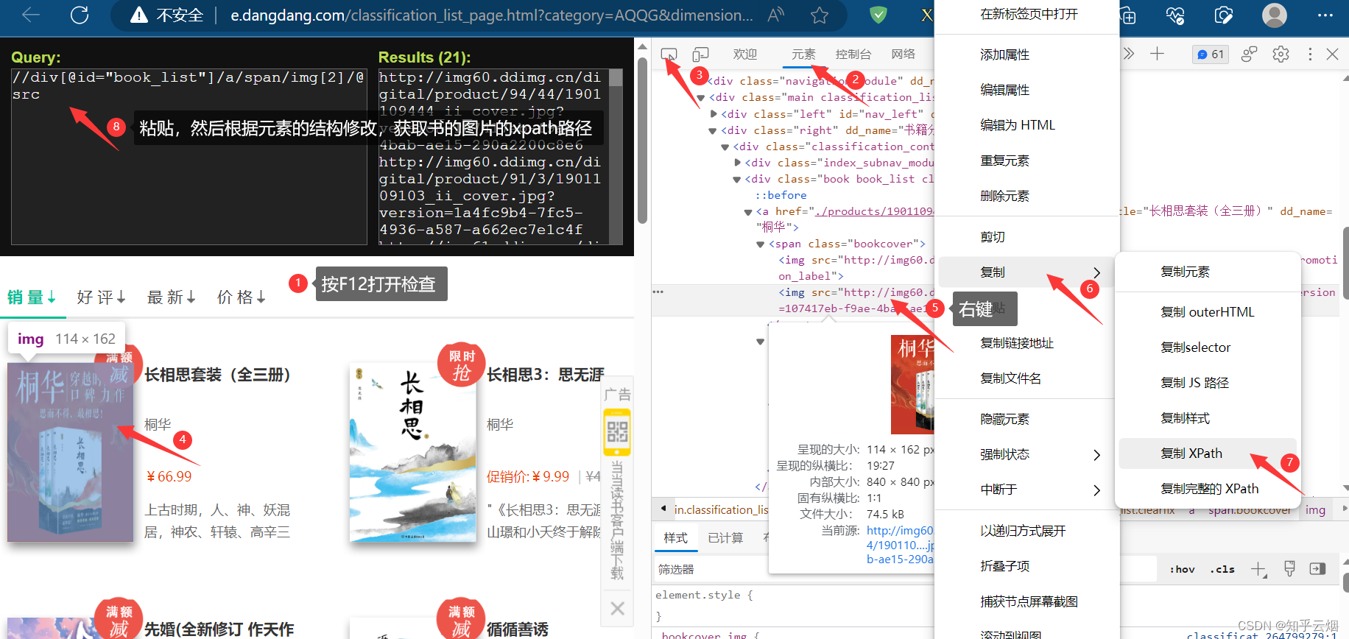
Task: Select the 样式 styles tab
Action: pos(675,538)
